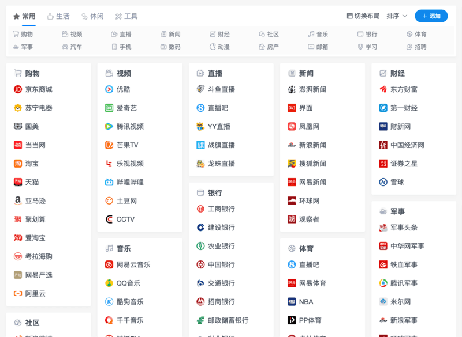Click the NBA logo icon
Viewport: 462px width, 337px height.
click(292, 301)
